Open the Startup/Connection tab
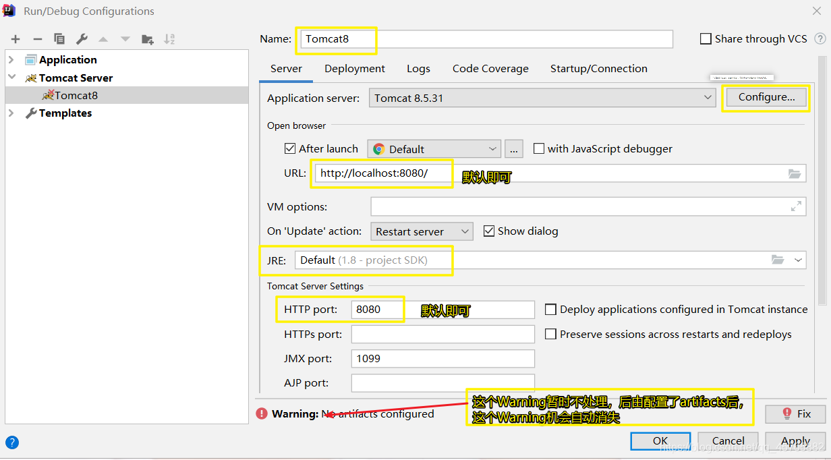The height and width of the screenshot is (460, 831). click(x=599, y=69)
